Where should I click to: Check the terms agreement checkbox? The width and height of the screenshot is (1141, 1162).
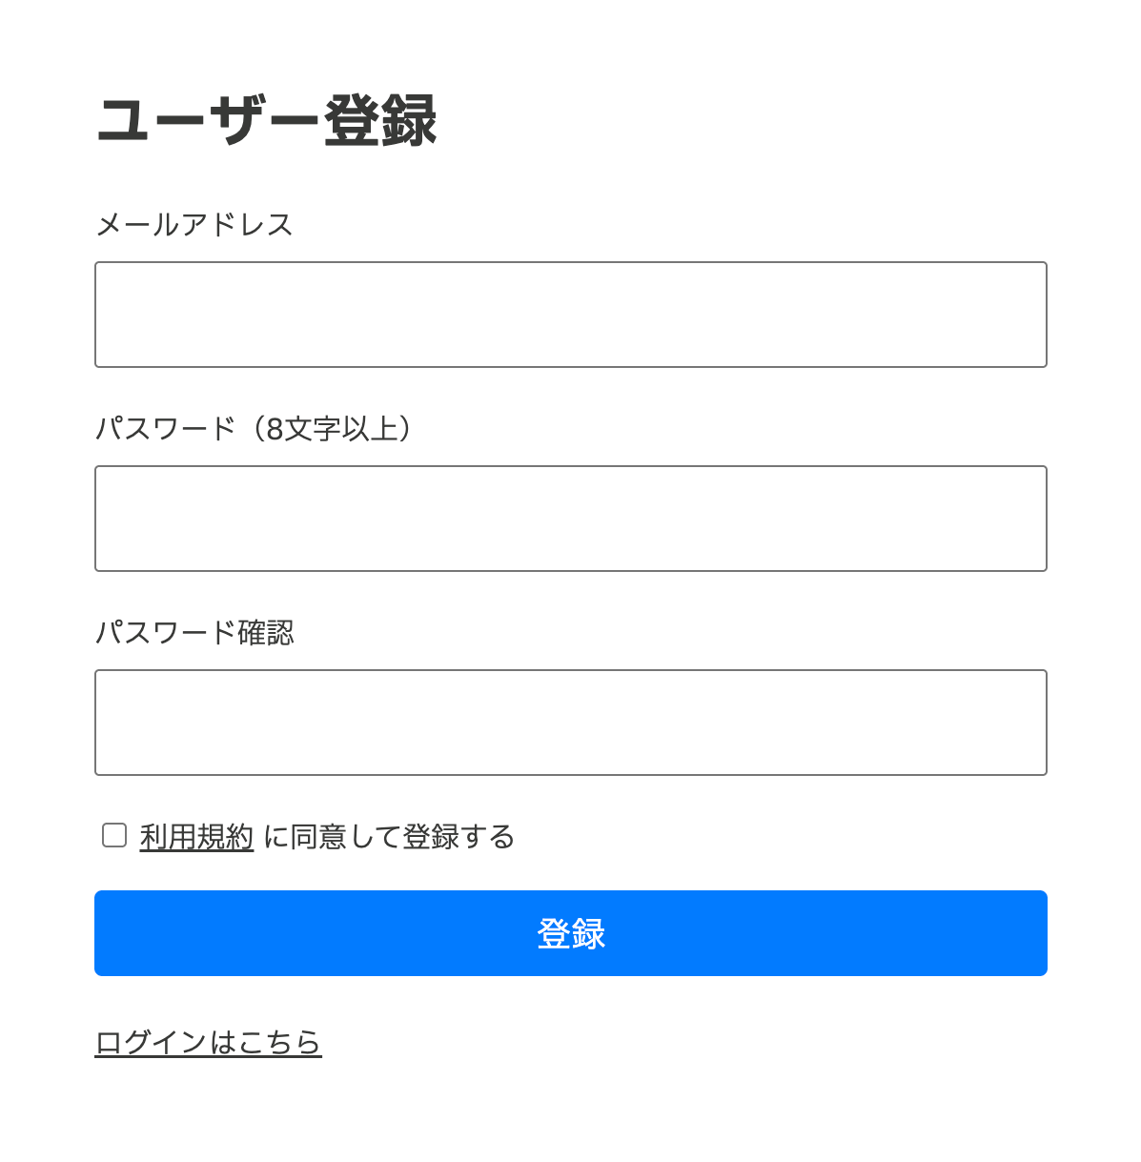tap(114, 836)
